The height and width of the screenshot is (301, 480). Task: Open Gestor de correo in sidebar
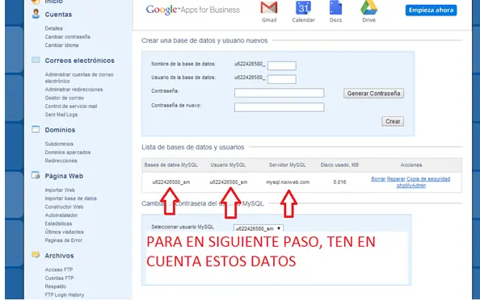tap(65, 98)
